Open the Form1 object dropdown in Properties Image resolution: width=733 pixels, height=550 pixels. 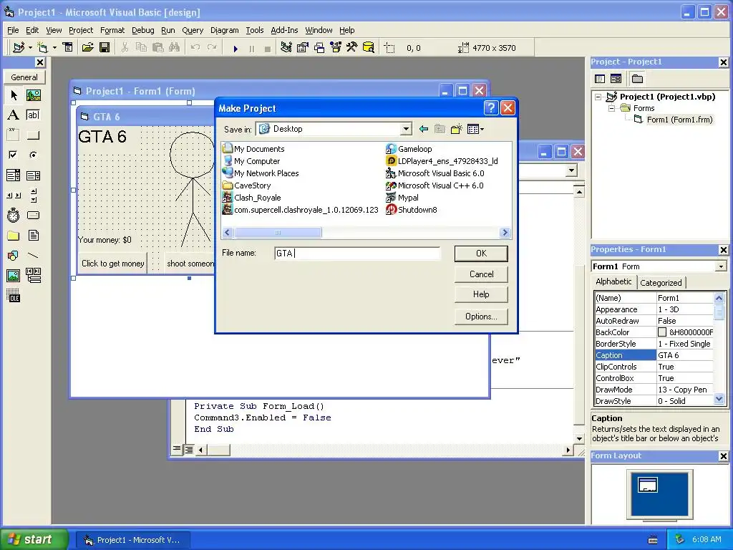(x=721, y=266)
